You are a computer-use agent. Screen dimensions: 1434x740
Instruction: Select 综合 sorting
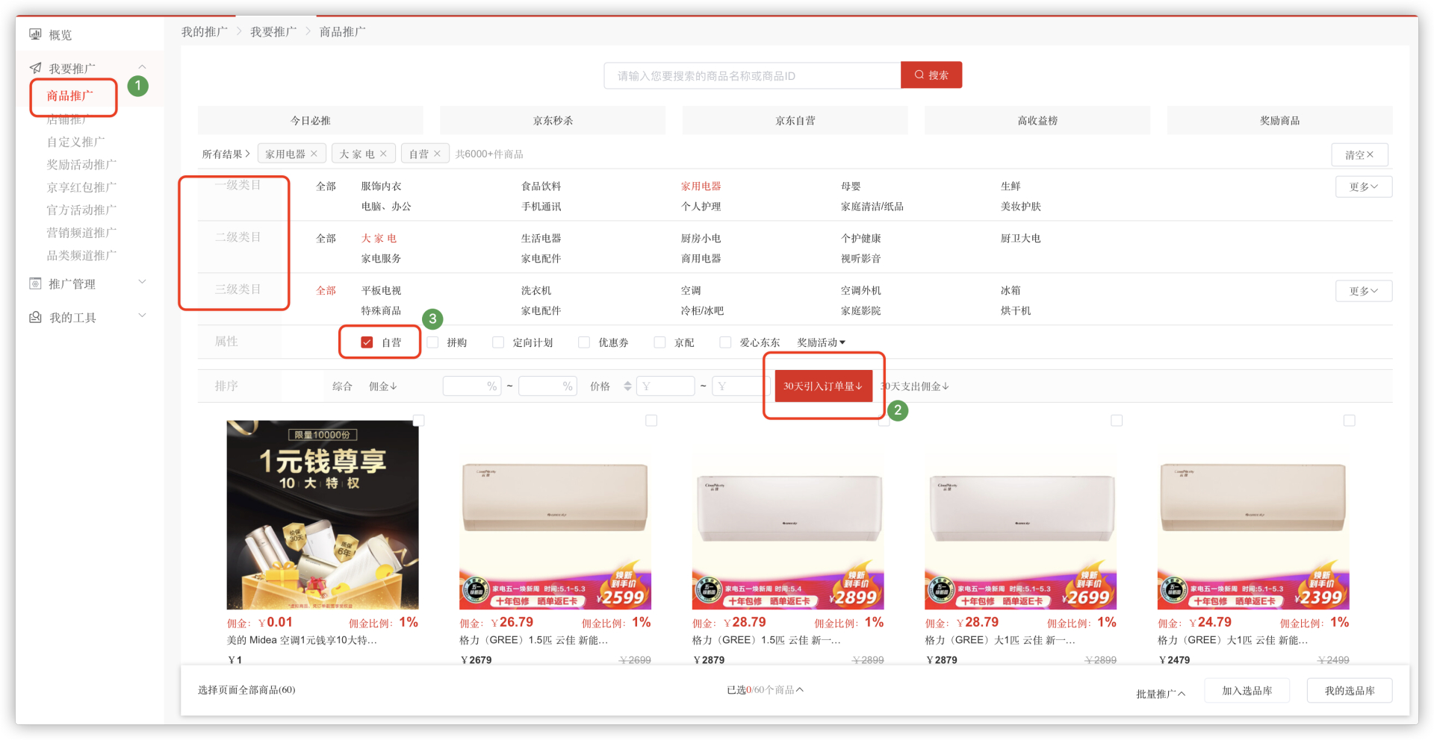click(x=342, y=386)
